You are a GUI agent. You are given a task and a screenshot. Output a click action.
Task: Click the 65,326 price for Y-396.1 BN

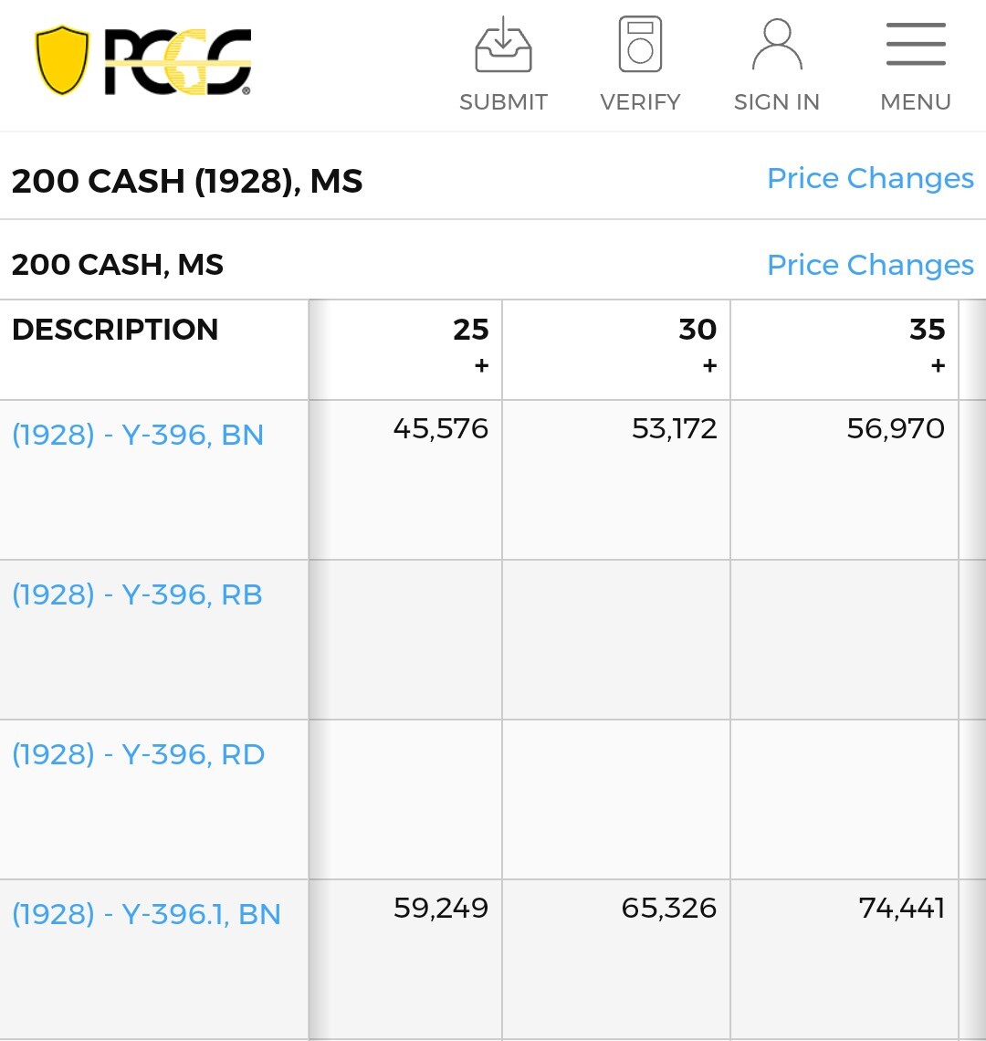click(668, 908)
